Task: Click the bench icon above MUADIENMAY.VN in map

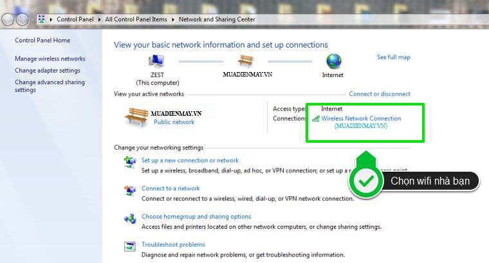Action: 245,60
